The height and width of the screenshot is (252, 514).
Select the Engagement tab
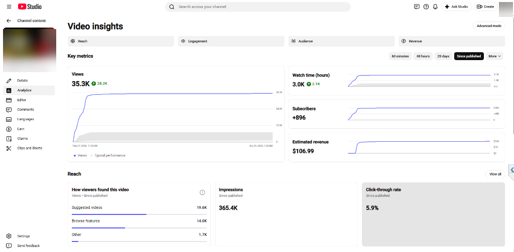[231, 41]
